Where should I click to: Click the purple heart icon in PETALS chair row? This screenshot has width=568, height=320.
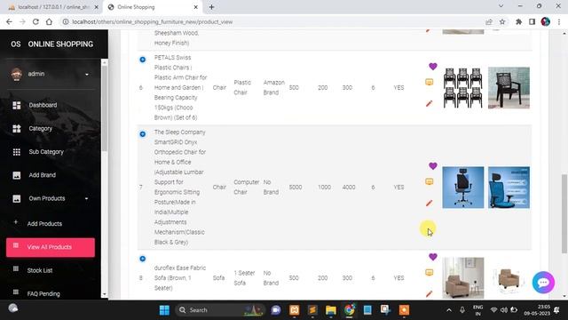tap(433, 67)
